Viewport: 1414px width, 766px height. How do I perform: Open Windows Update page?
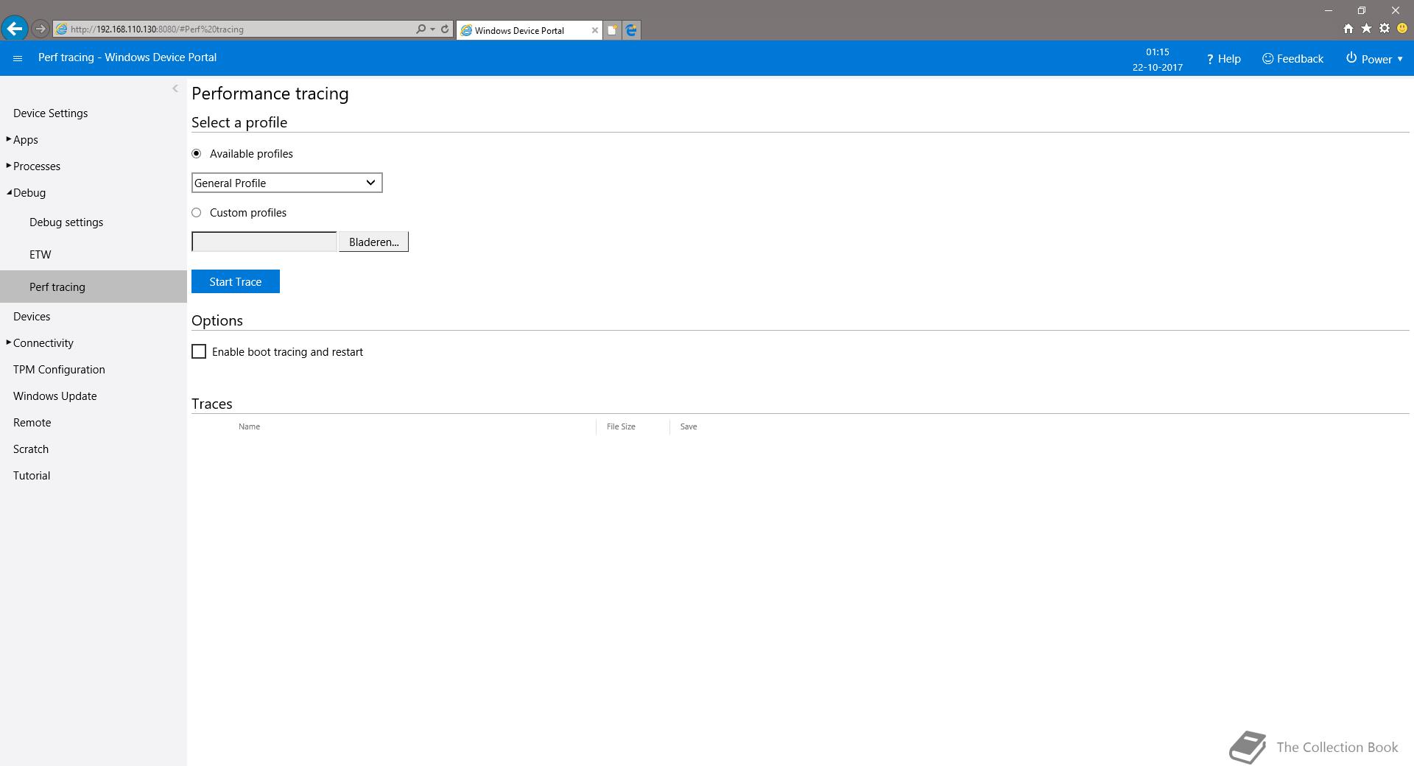point(55,396)
